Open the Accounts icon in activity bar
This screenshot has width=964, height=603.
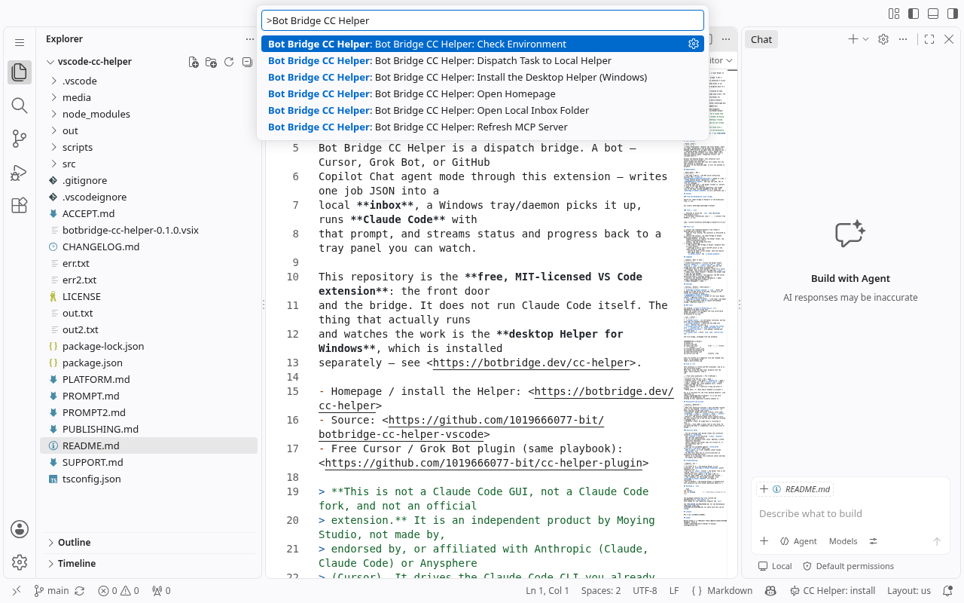tap(20, 529)
